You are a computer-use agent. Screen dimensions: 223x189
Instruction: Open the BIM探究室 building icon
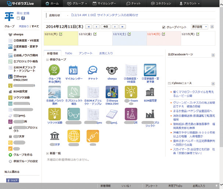pyautogui.click(x=150, y=92)
